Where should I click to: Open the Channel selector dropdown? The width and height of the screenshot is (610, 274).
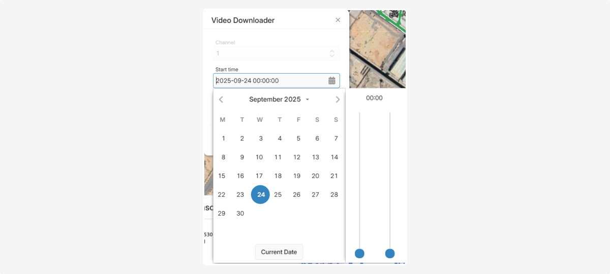click(x=277, y=53)
